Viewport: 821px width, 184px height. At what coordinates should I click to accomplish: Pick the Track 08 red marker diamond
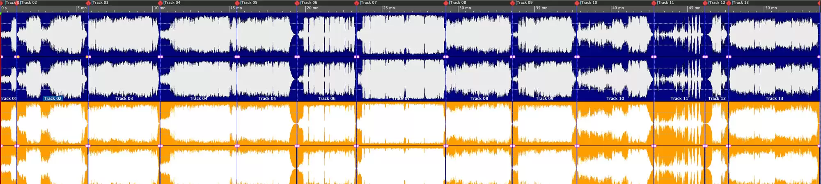tap(446, 3)
